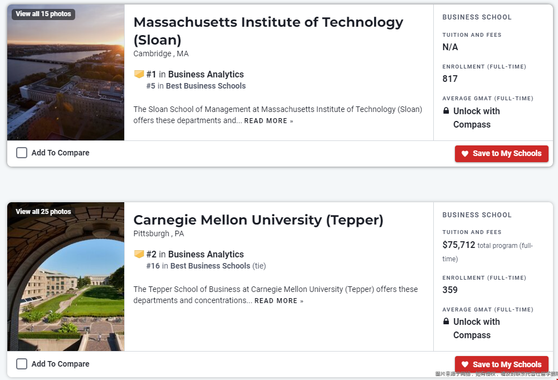The image size is (558, 380).
Task: Click the lock icon in Carnegie Mellon's Average GMAT
Action: tap(446, 321)
